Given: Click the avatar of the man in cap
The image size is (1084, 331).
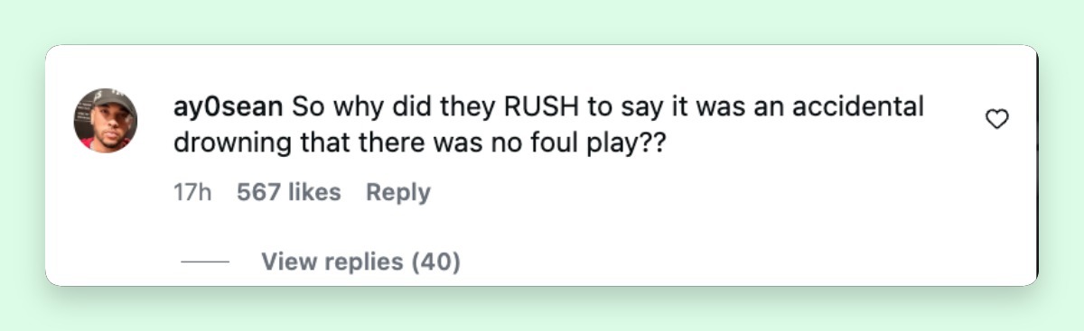Looking at the screenshot, I should pos(106,121).
